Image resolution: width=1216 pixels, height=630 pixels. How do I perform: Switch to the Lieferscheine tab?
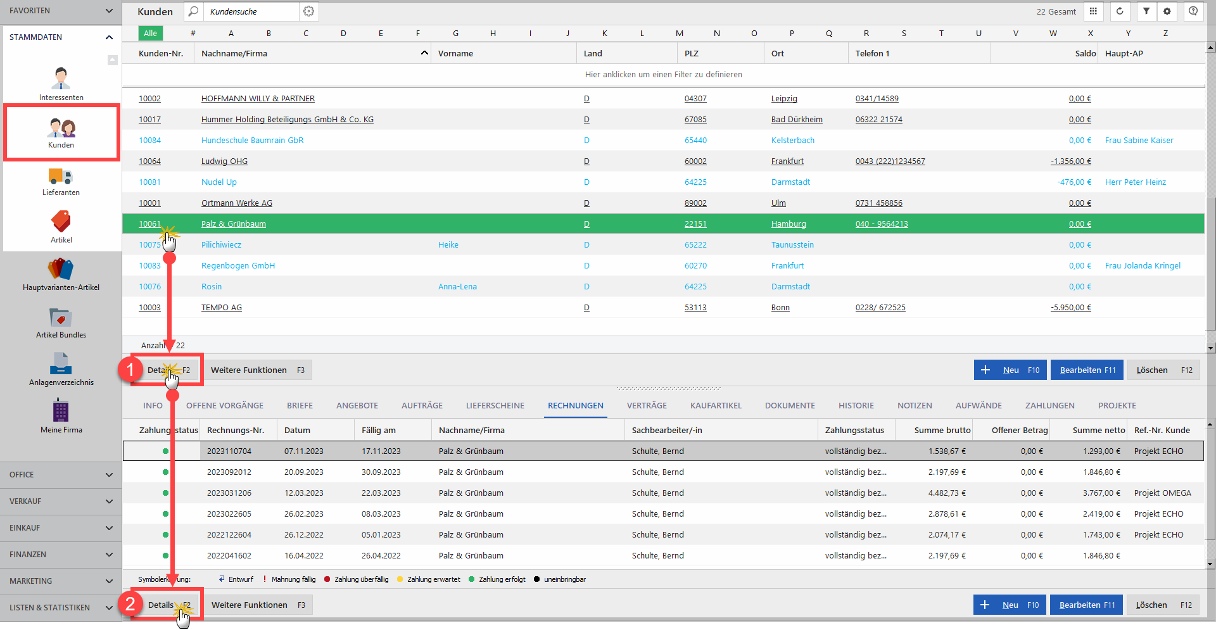point(495,406)
